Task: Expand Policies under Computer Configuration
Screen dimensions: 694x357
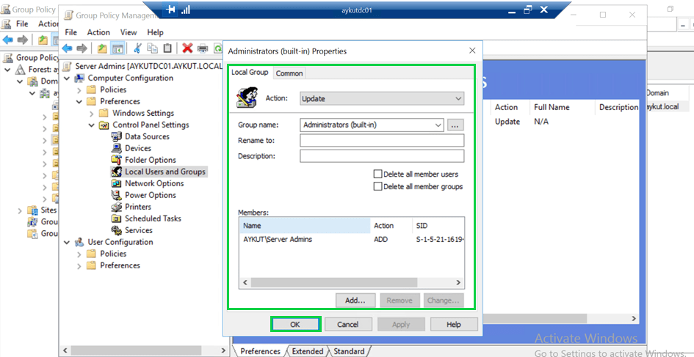Action: pyautogui.click(x=79, y=89)
